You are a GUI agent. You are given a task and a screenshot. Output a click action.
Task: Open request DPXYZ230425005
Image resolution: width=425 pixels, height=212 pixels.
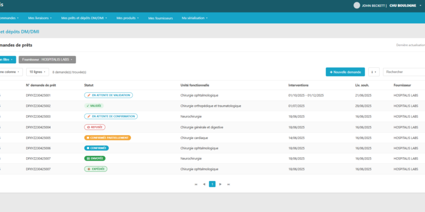click(x=38, y=138)
